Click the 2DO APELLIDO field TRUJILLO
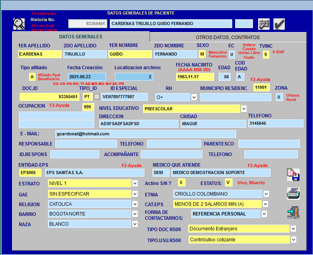This screenshot has height=255, width=313. pos(85,54)
